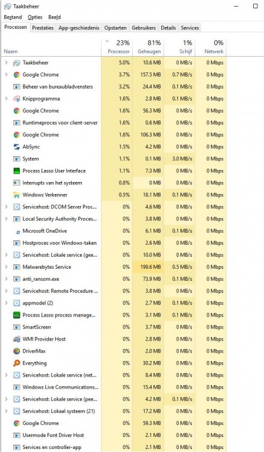Switch to the Prestaties tab

point(43,28)
